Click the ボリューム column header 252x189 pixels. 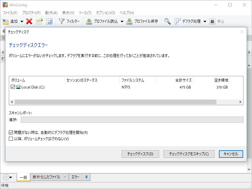37,80
